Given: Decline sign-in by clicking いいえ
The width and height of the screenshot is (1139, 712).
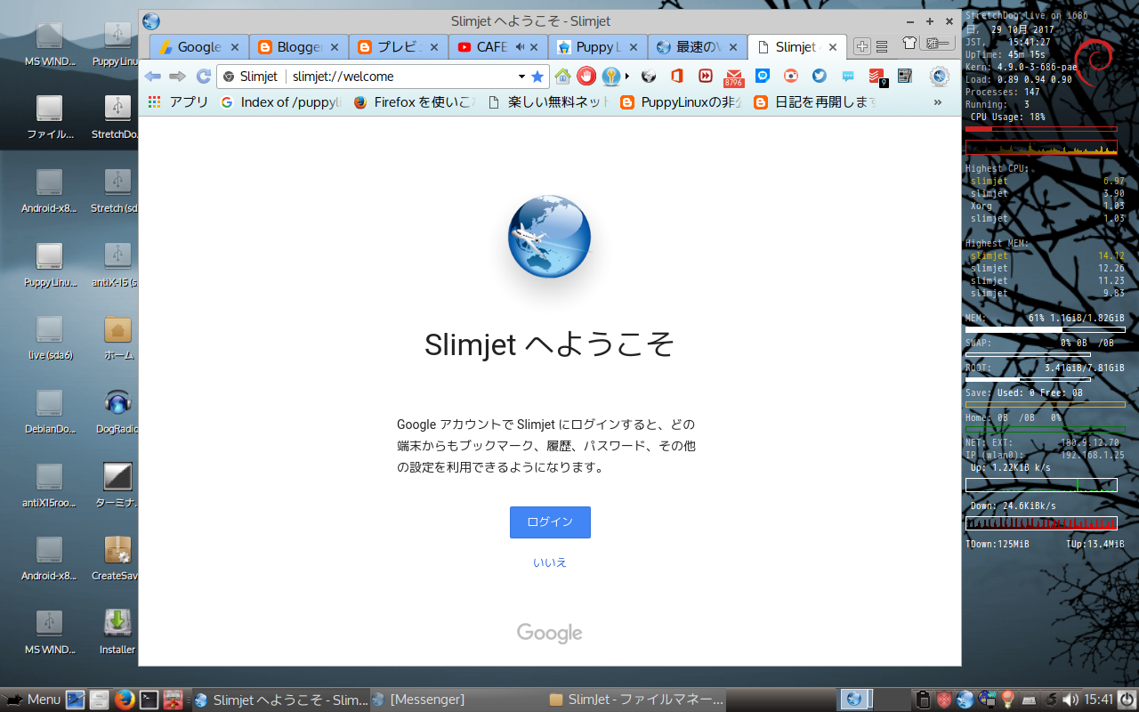Looking at the screenshot, I should point(549,562).
